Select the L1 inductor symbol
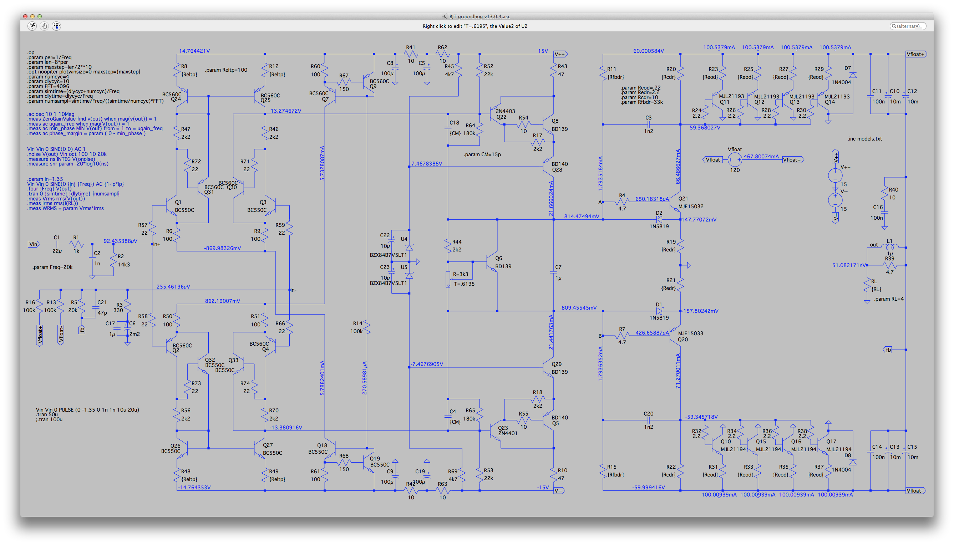Screen dimensions: 954x545 click(x=889, y=248)
